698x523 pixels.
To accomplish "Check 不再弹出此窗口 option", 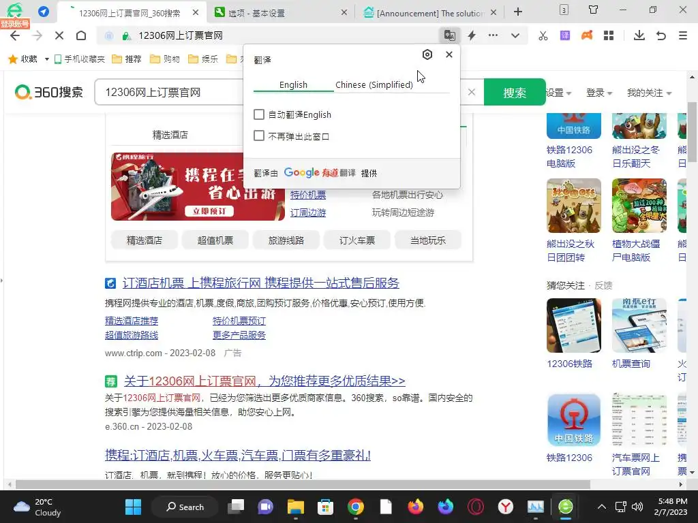I will [258, 136].
